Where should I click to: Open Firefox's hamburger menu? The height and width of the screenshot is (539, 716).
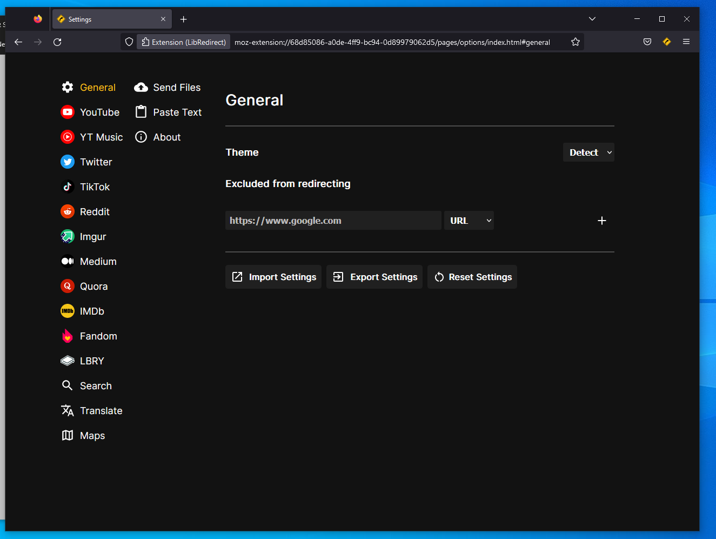[x=686, y=42]
